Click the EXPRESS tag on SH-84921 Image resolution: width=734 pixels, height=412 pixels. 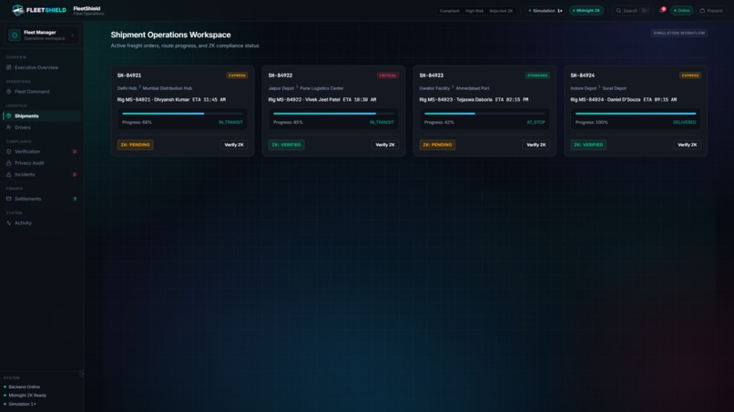tap(237, 75)
